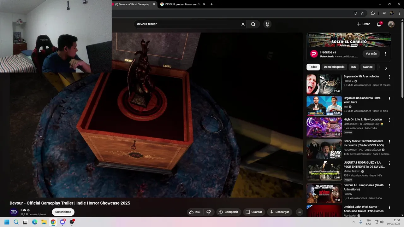
Task: Open the High On Life 2 thumbnail
Action: (324, 127)
